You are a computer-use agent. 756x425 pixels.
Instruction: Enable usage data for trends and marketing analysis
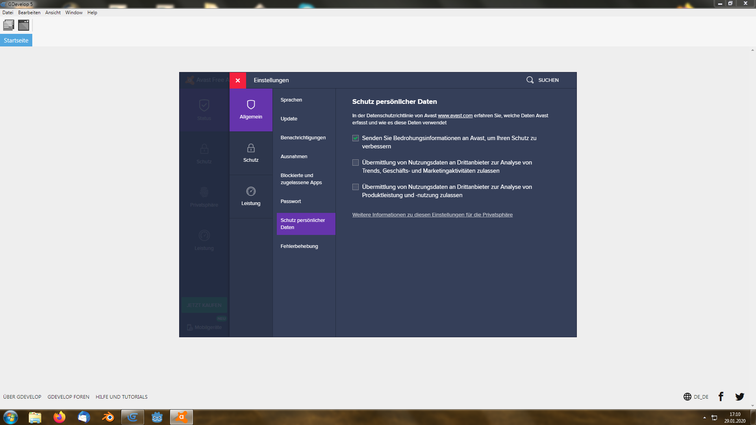(x=356, y=163)
